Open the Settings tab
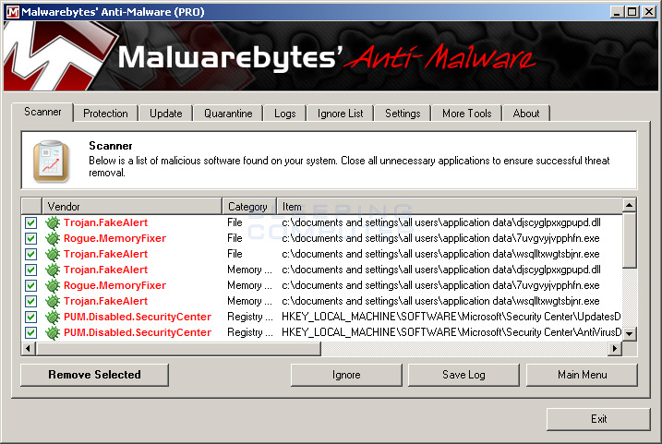662x444 pixels. coord(403,114)
